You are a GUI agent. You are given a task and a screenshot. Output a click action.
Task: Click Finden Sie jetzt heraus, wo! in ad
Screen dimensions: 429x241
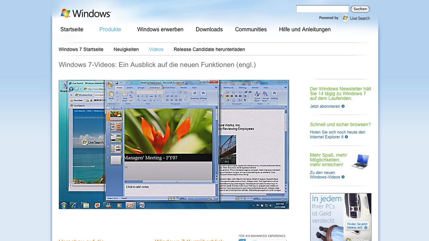pos(357,226)
